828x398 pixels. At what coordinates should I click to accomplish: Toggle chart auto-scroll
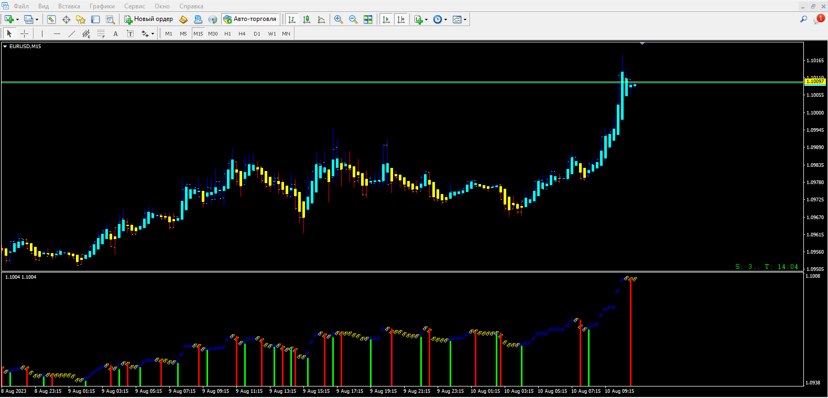tap(386, 19)
